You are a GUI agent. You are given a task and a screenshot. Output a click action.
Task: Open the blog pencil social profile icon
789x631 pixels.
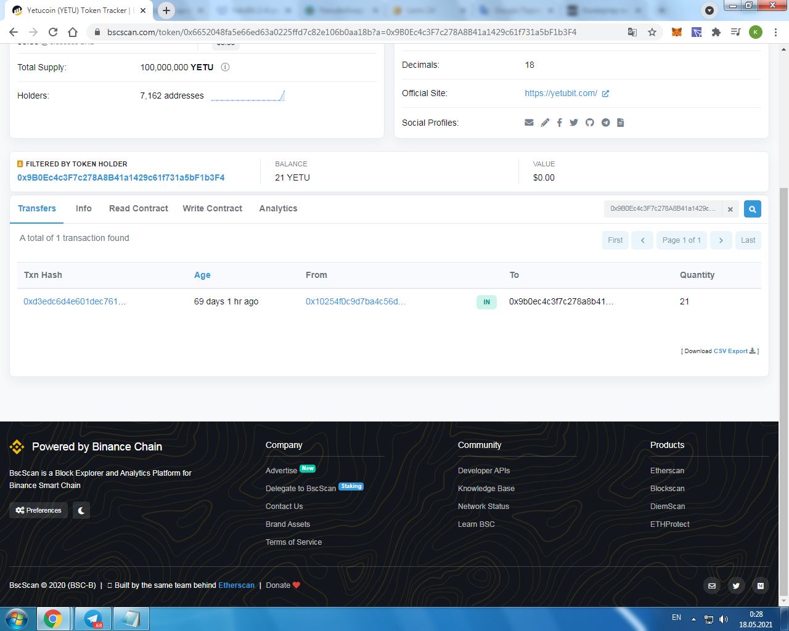(x=545, y=123)
